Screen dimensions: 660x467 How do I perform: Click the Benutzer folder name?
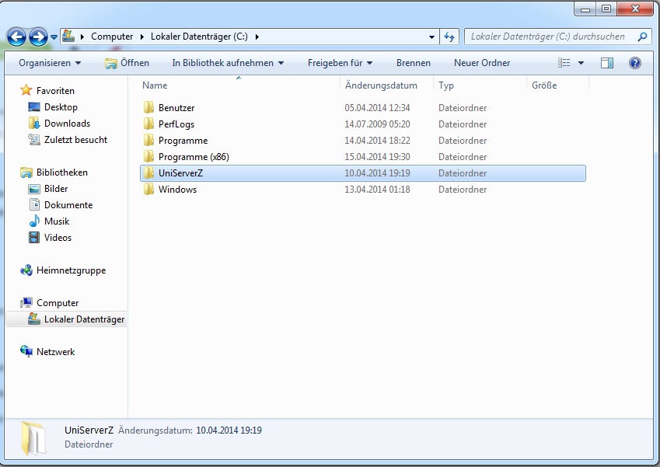point(176,108)
